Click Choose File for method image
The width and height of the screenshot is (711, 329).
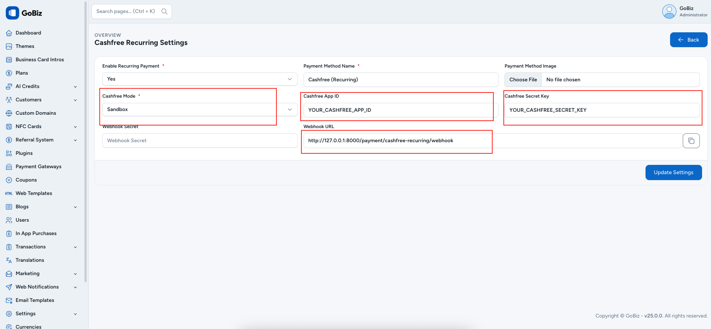point(523,80)
